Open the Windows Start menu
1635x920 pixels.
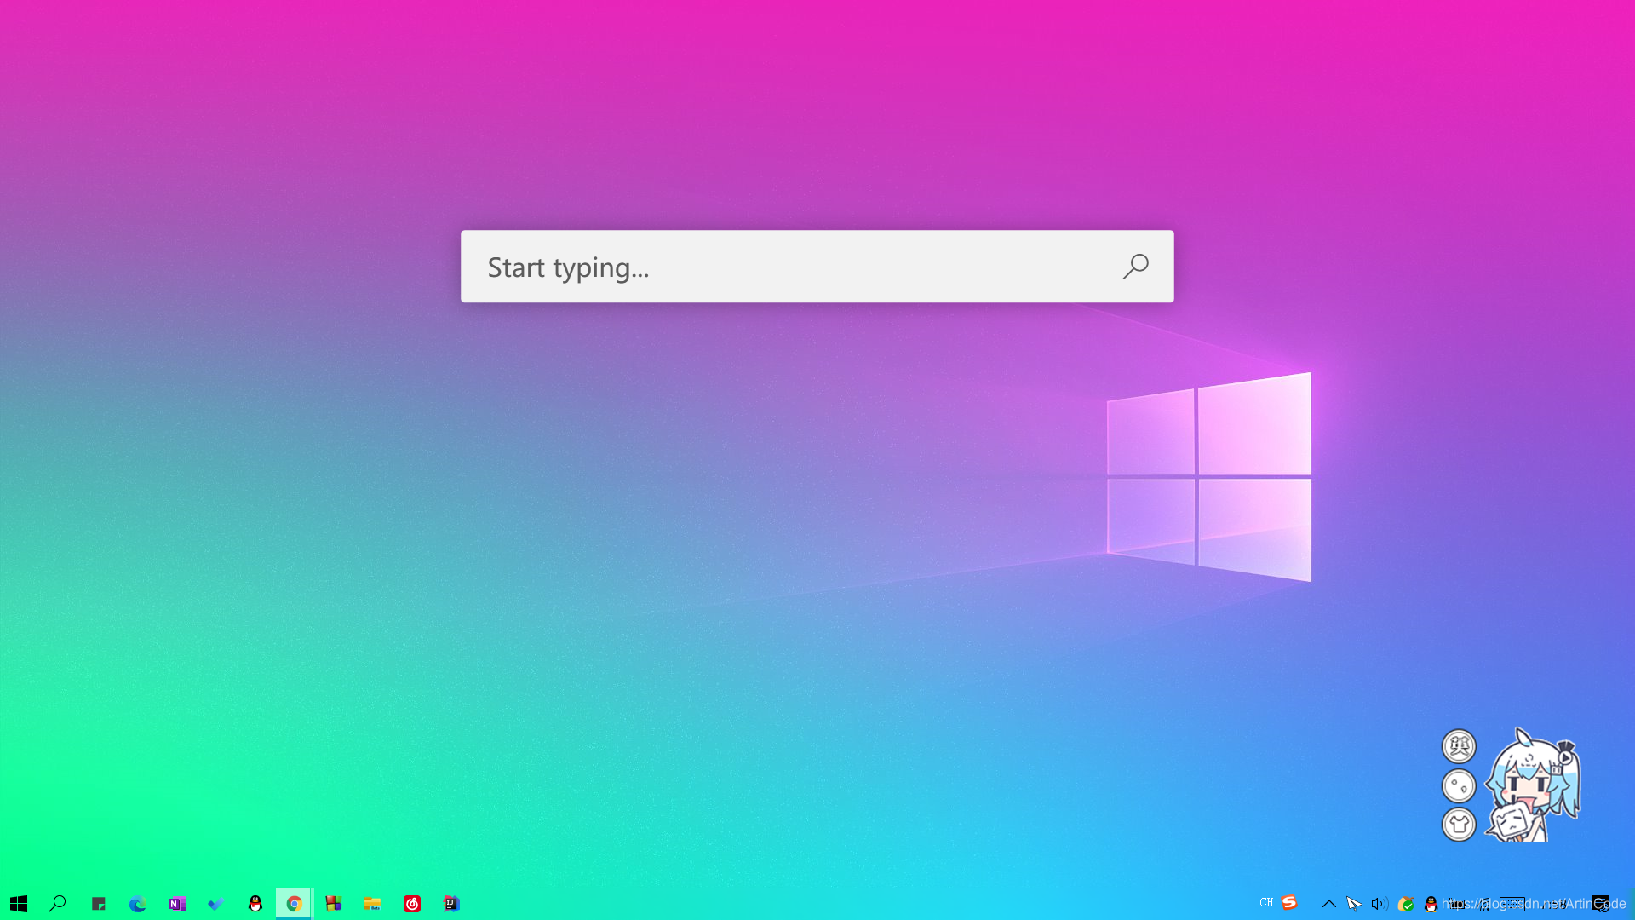[19, 904]
